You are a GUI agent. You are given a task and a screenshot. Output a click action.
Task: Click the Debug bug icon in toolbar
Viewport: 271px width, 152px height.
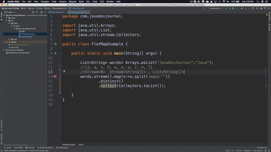230,8
